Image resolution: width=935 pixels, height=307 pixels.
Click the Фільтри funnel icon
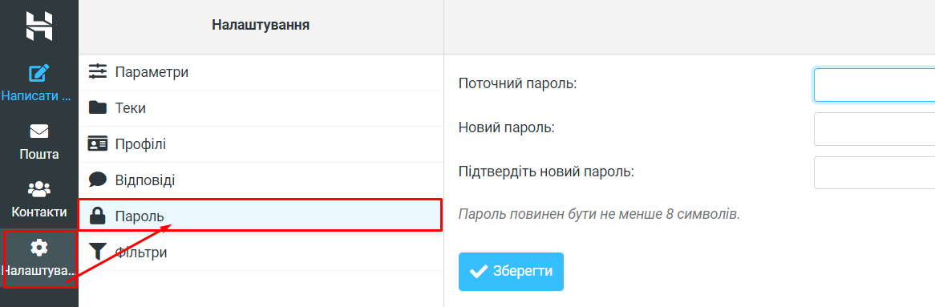click(x=98, y=252)
